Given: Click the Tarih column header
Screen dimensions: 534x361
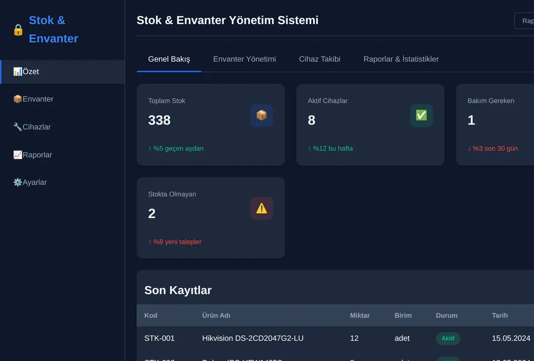Looking at the screenshot, I should [x=500, y=316].
